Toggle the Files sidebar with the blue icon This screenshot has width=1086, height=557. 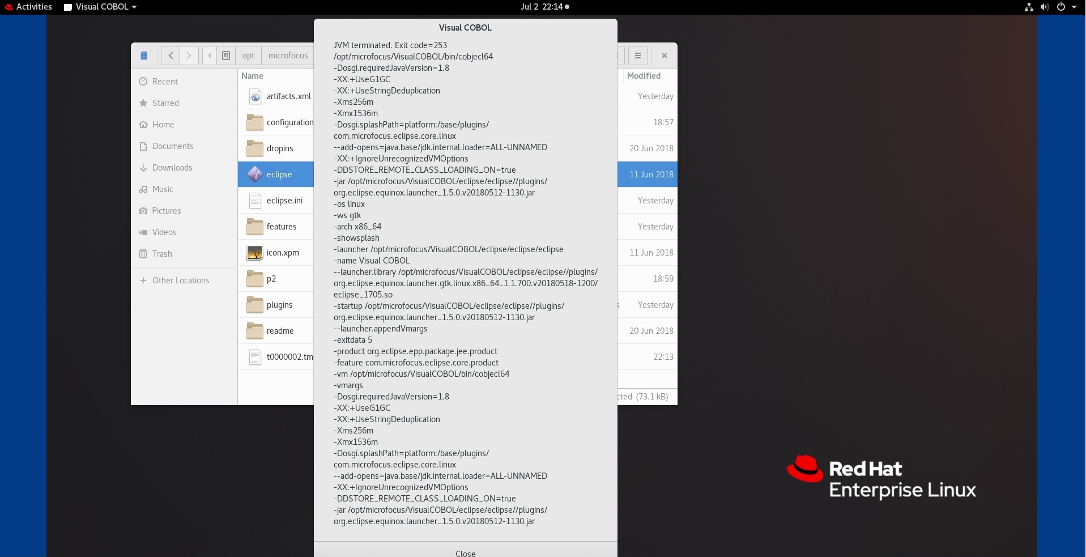coord(144,56)
